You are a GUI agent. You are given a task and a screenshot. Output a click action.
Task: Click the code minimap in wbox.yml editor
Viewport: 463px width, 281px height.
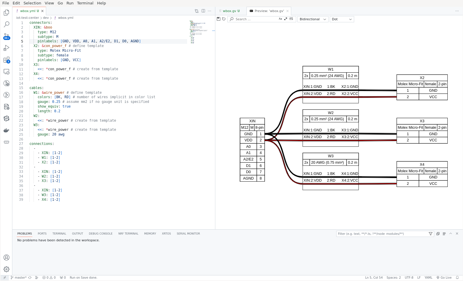pyautogui.click(x=199, y=32)
